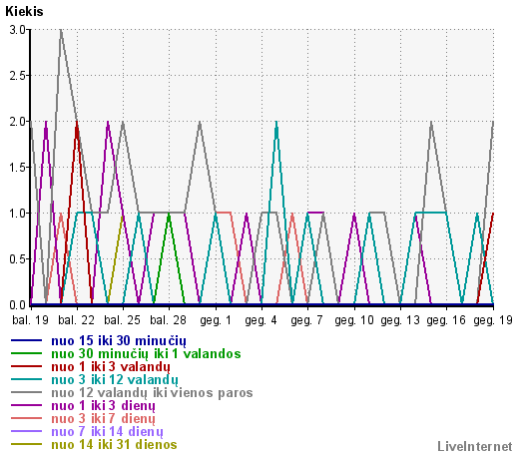Click the geg. 1 date axis label

216,320
